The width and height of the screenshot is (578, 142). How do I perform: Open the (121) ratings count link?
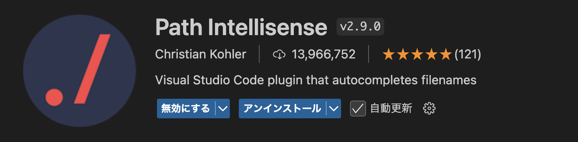pos(468,55)
